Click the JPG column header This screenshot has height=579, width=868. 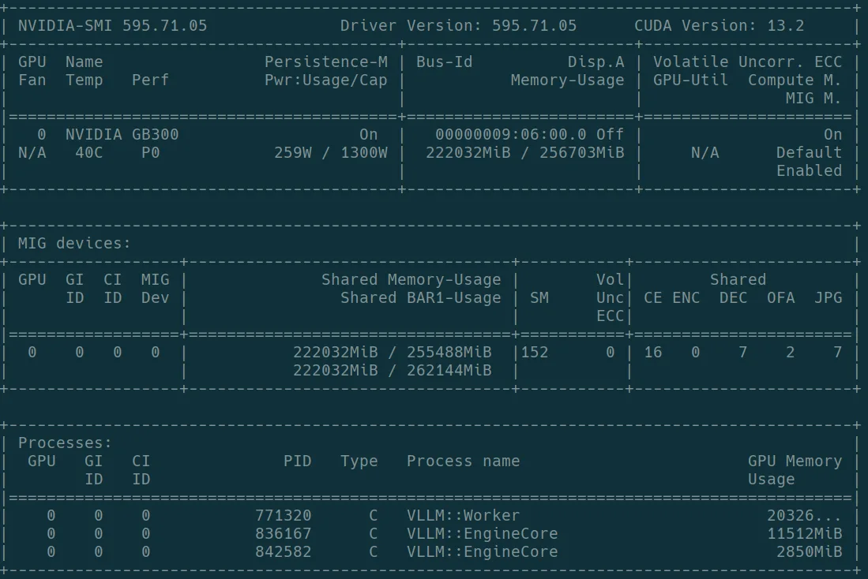[x=828, y=298]
